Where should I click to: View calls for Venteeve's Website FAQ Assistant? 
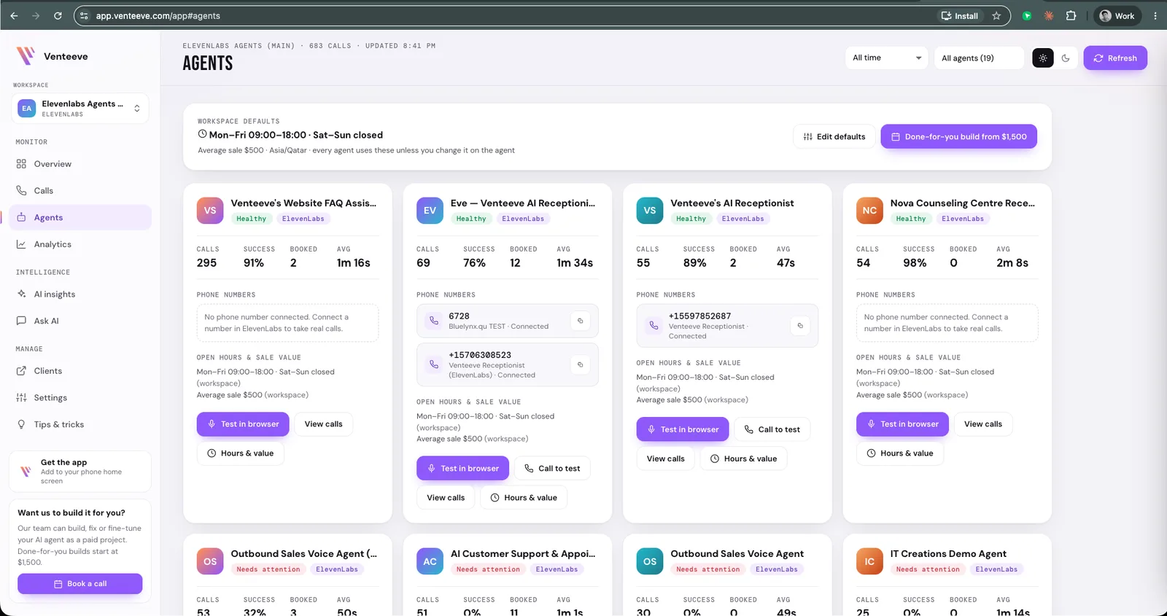[x=323, y=424]
